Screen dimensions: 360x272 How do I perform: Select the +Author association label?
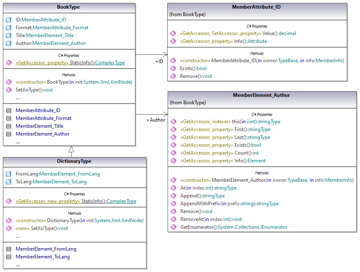(x=156, y=120)
